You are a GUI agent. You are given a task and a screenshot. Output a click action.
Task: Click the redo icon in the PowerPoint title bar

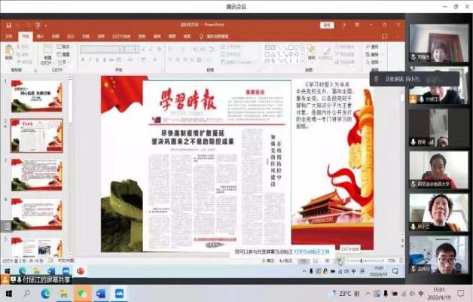click(29, 26)
